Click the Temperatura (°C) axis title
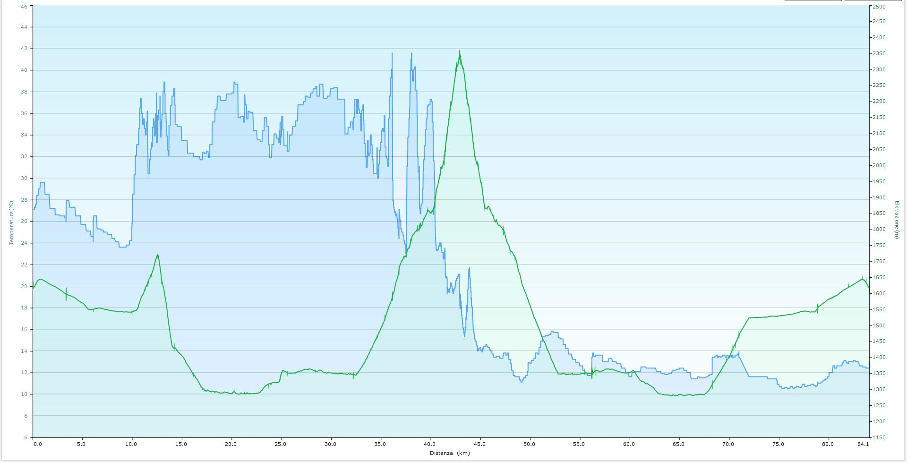Screen dimensions: 907x462 [x=11, y=222]
